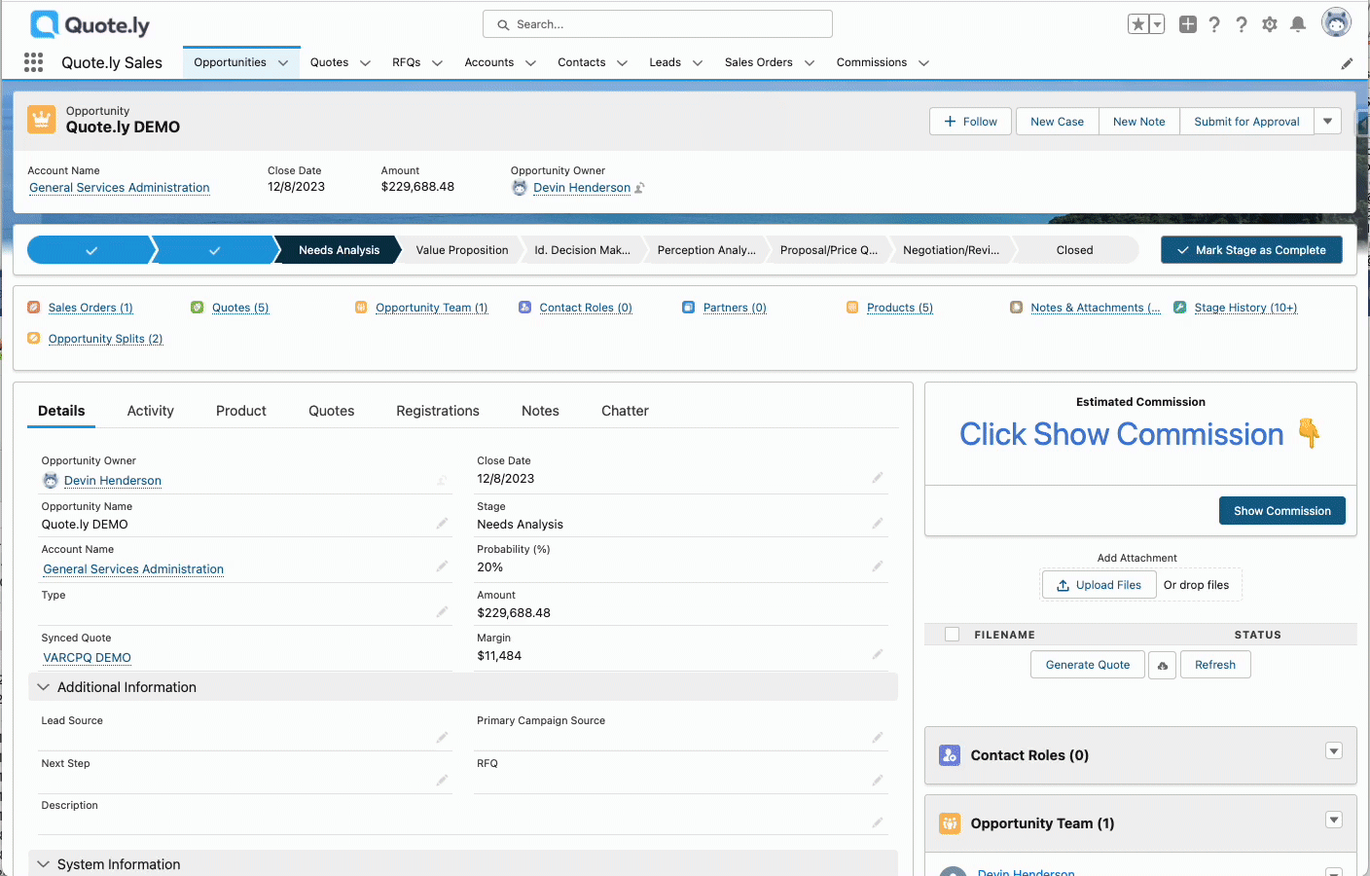Click the edit pencil for Stage field
Screen dimensions: 1370x876
[878, 524]
